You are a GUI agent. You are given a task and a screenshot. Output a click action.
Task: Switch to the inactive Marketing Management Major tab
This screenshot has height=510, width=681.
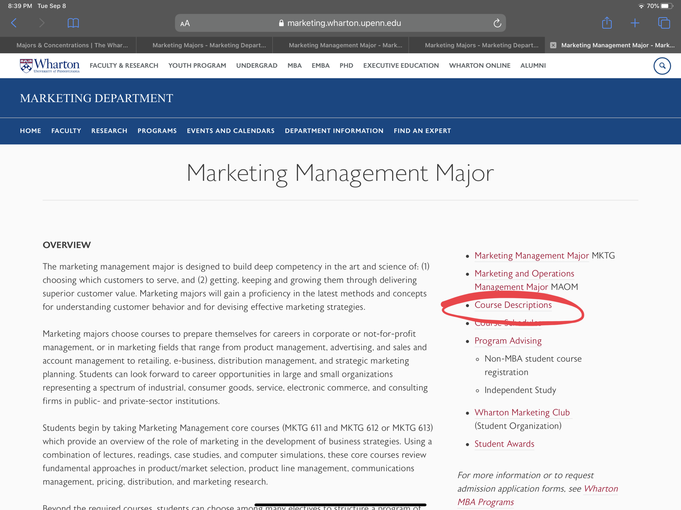(x=340, y=45)
